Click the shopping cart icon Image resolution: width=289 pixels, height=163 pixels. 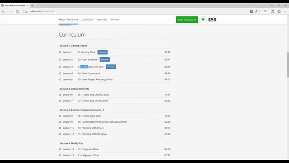click(203, 19)
